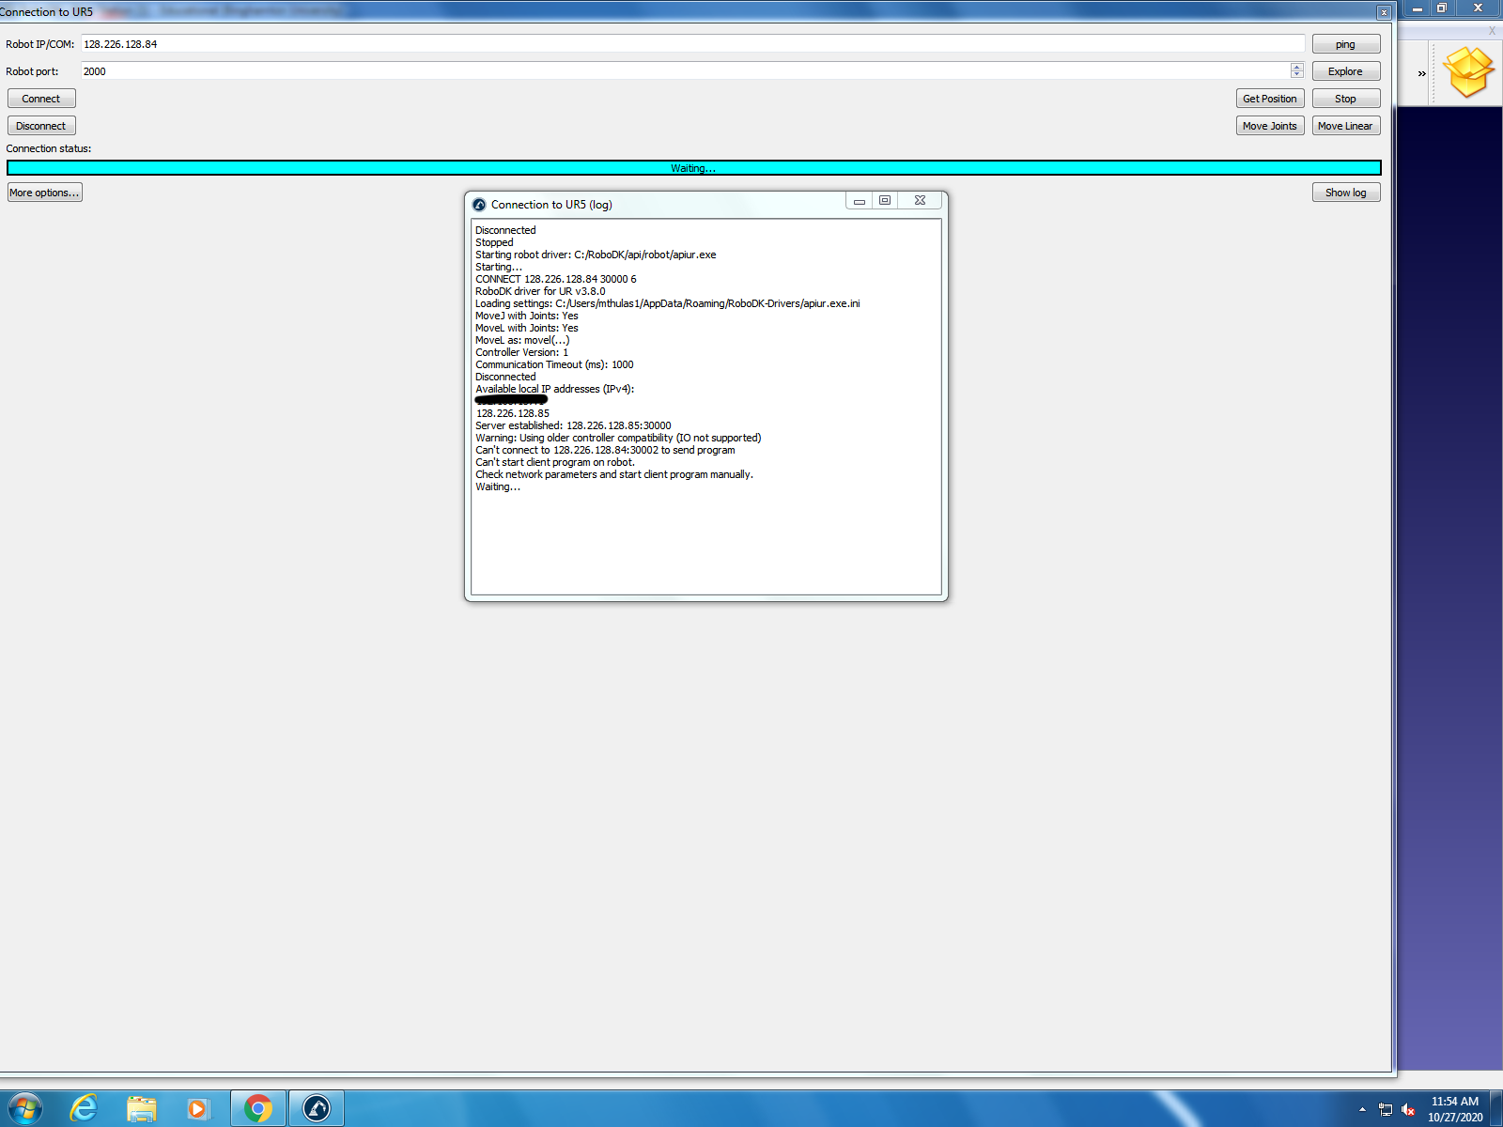1503x1127 pixels.
Task: Launch Internet Explorer from the taskbar
Action: pyautogui.click(x=84, y=1109)
